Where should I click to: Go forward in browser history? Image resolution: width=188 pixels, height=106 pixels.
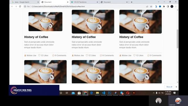click(16, 6)
